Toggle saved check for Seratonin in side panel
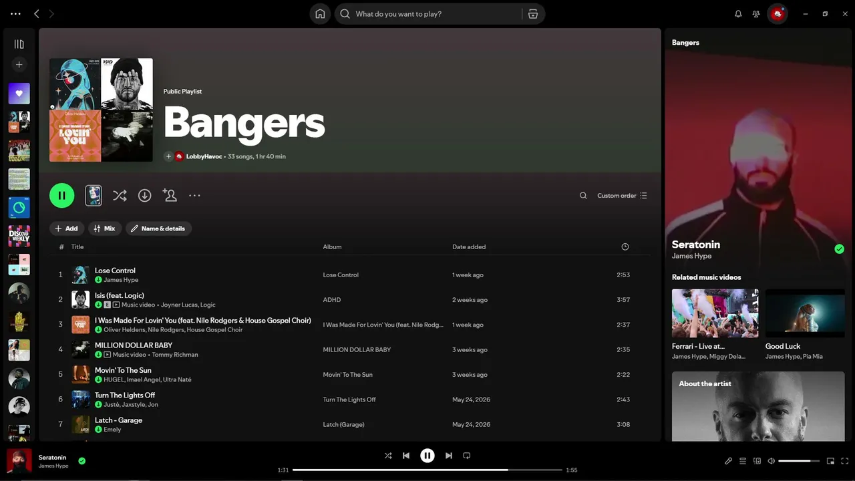The image size is (855, 481). [839, 249]
